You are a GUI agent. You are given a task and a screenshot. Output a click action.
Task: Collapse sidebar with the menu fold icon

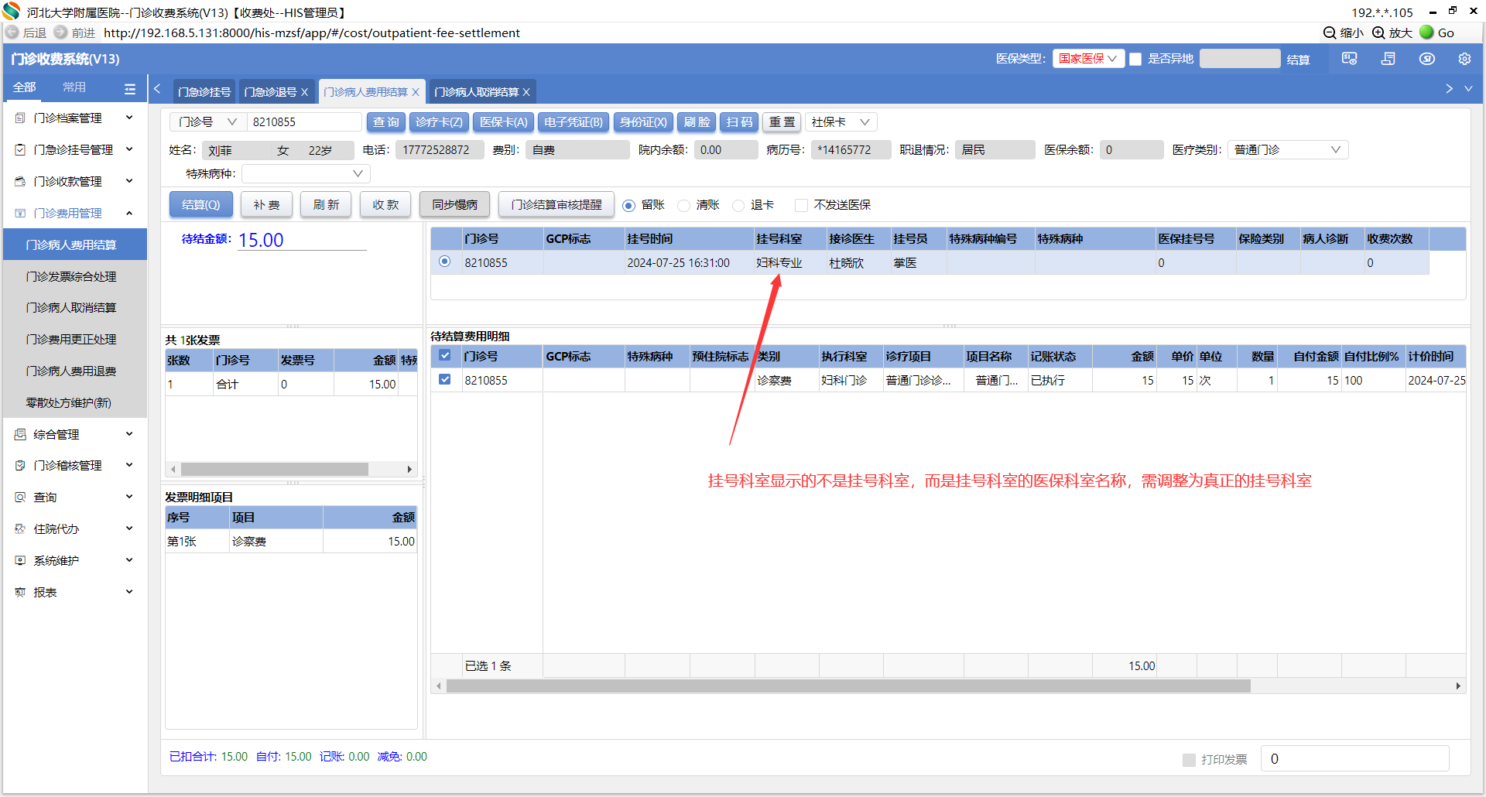130,89
